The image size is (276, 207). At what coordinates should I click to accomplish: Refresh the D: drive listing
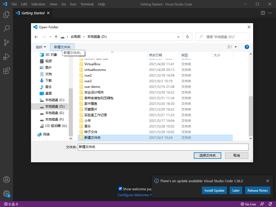click(x=188, y=37)
